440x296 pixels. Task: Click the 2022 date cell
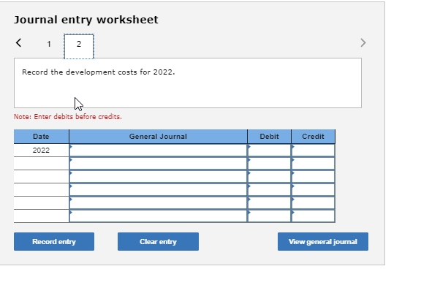pos(41,151)
